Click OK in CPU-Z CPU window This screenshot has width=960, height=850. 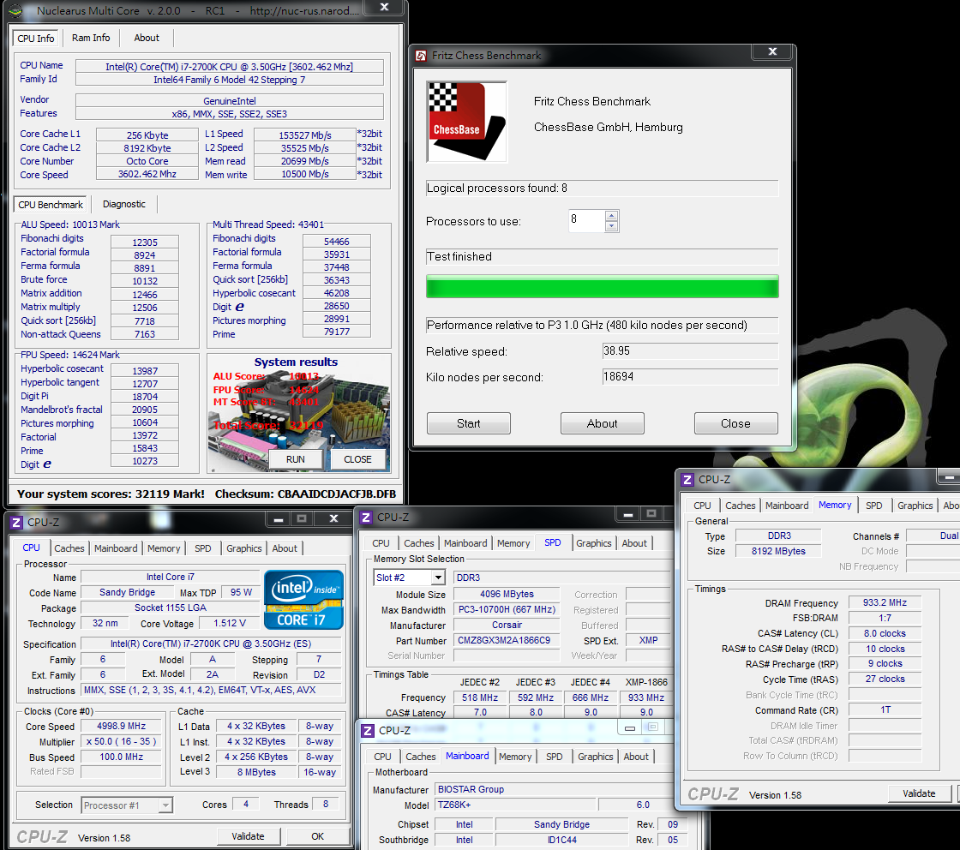pos(317,836)
